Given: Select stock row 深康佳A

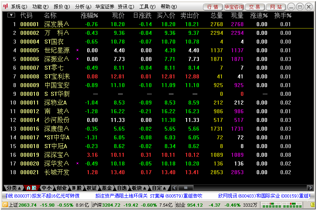Looking at the screenshot, I should (158, 129).
